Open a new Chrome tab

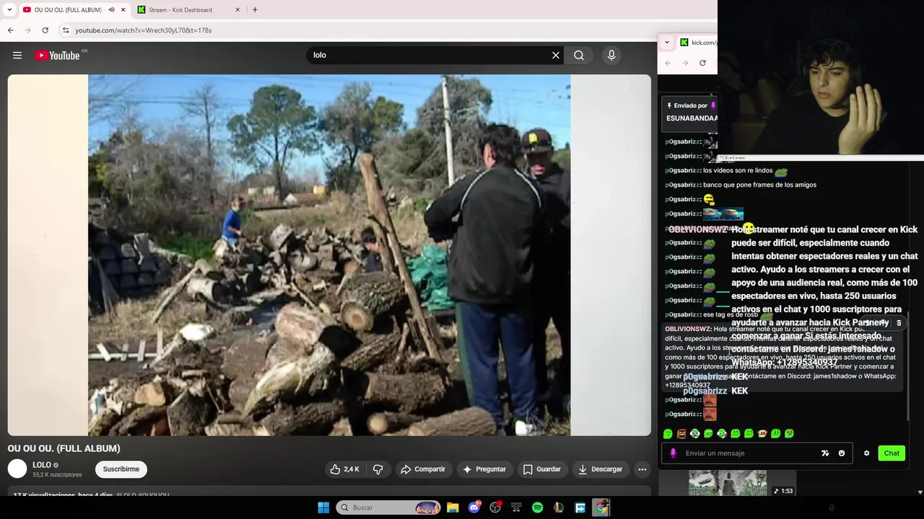(255, 10)
